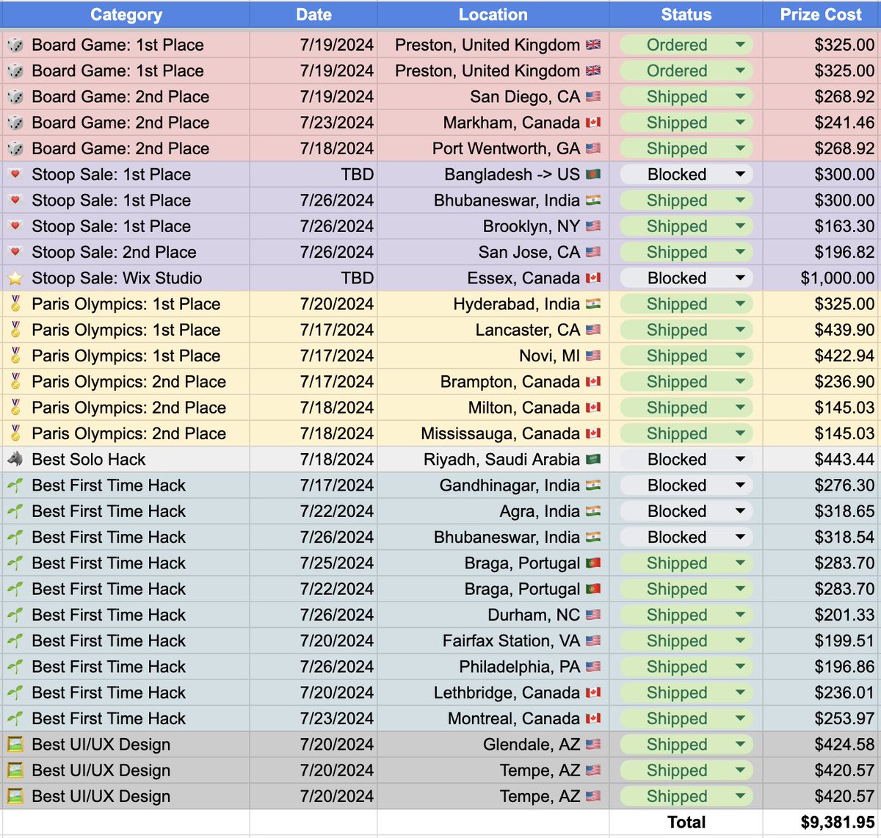This screenshot has width=881, height=838.
Task: Click the seedling icon in the Durham, NC row
Action: 15,615
